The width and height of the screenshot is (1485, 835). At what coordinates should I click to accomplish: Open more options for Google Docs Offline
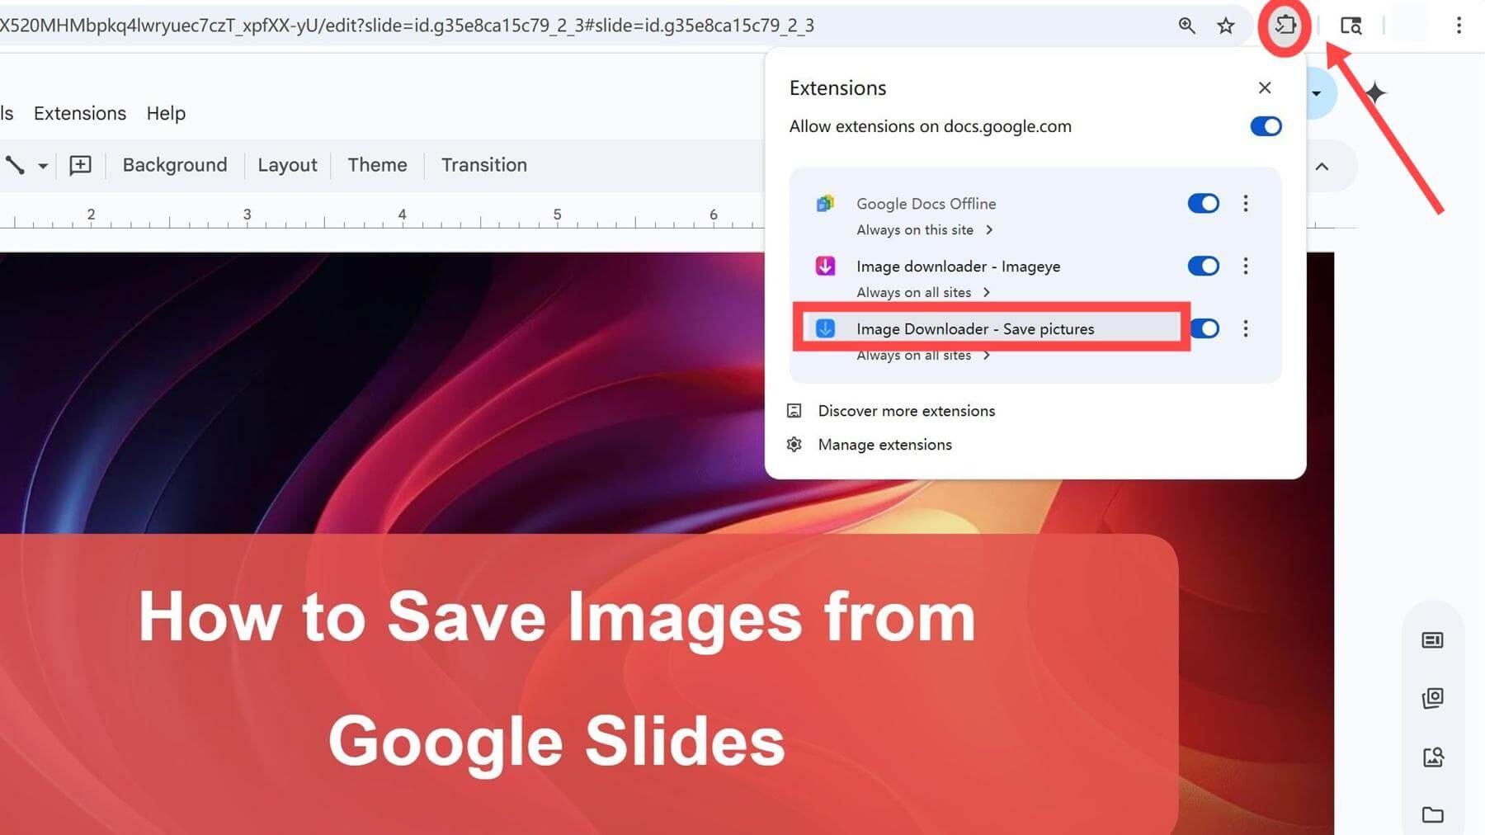pyautogui.click(x=1246, y=203)
